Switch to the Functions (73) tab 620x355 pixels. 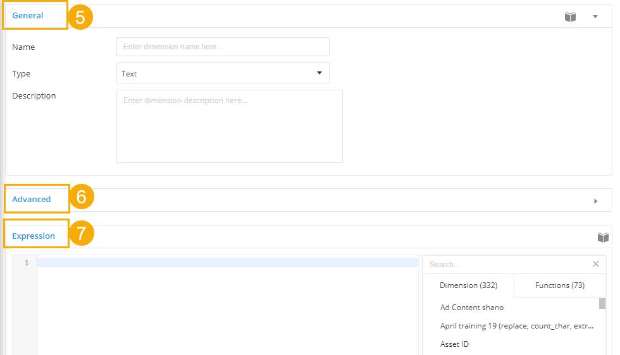point(559,285)
